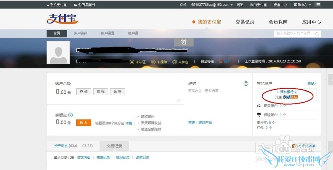Open 应用中心 navigation tab

[312, 22]
